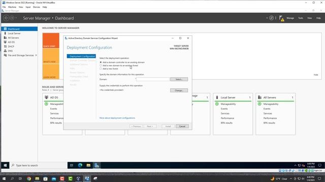Open the VirtualBox View menu
This screenshot has height=182, width=325.
[21, 7]
